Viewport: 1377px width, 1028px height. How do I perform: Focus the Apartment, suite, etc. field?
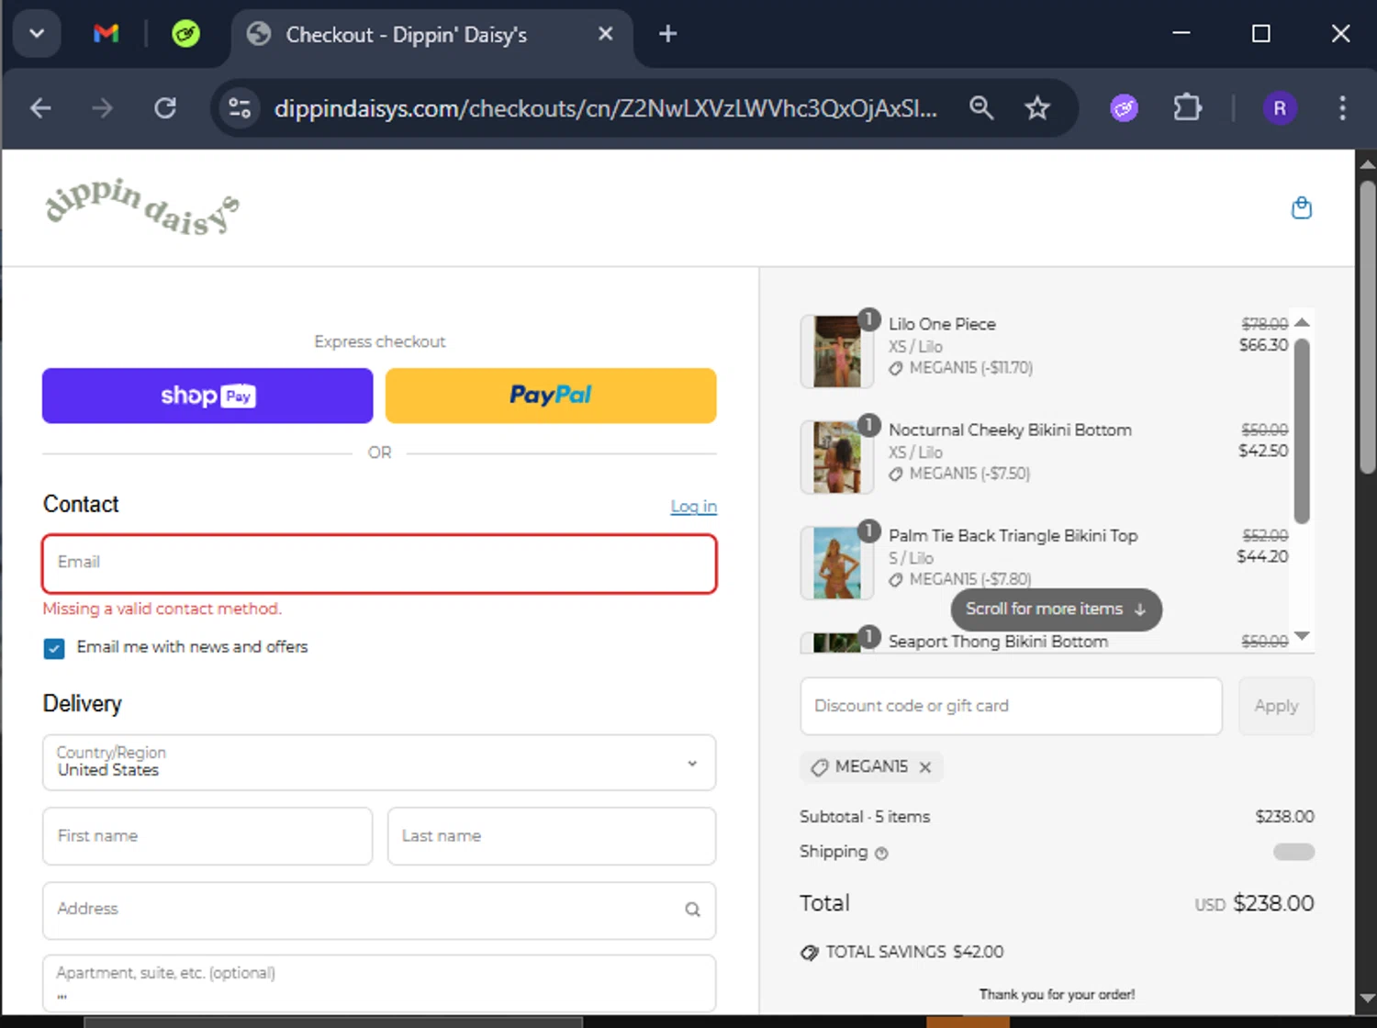click(x=379, y=984)
